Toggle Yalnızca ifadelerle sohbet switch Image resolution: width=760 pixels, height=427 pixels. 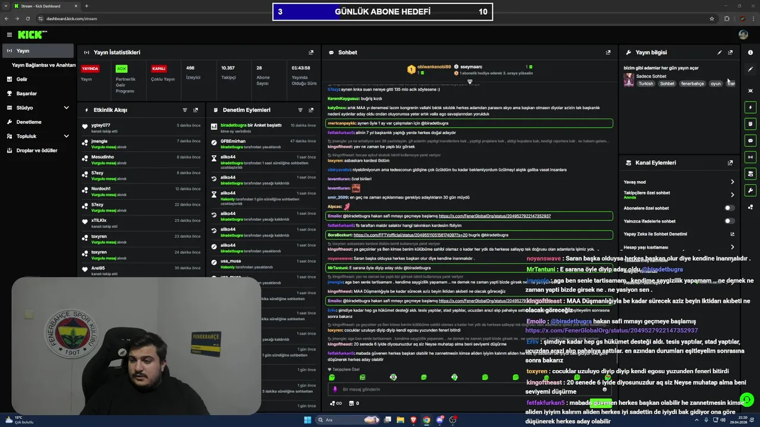(x=729, y=221)
